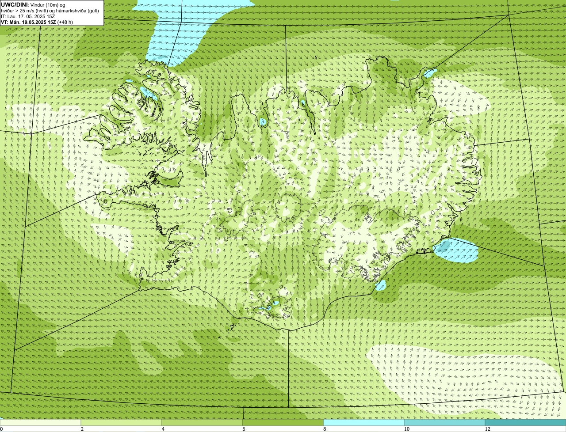Click the scale label '12'
The width and height of the screenshot is (566, 432).
click(487, 429)
